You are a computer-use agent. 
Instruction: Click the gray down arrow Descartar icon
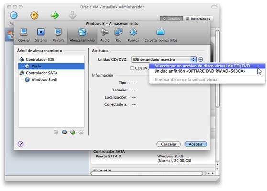pyautogui.click(x=73, y=15)
